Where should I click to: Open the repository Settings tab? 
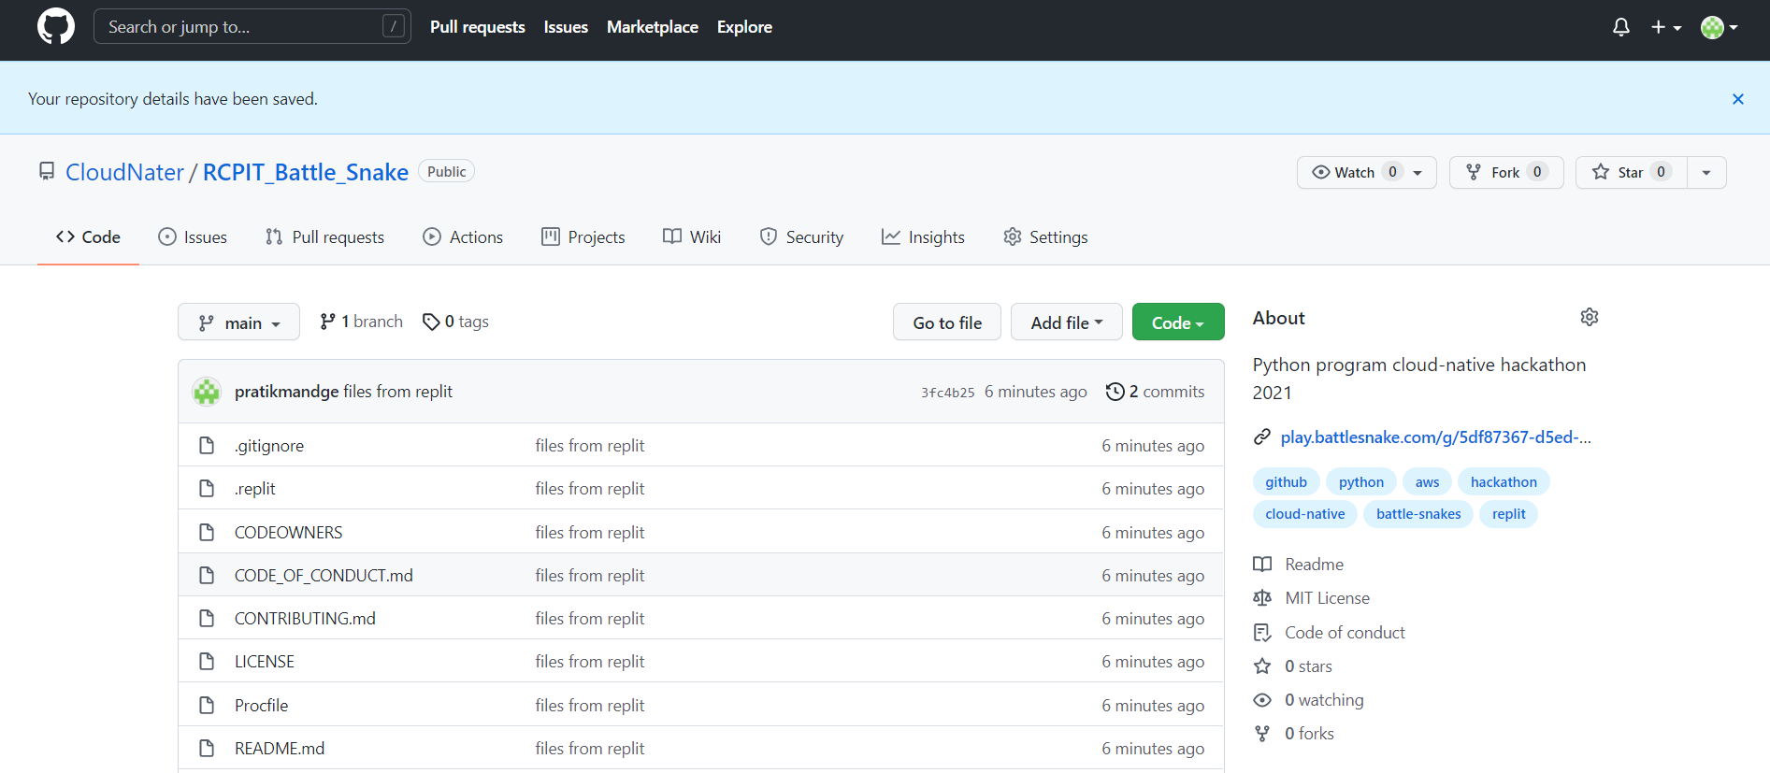[1045, 237]
